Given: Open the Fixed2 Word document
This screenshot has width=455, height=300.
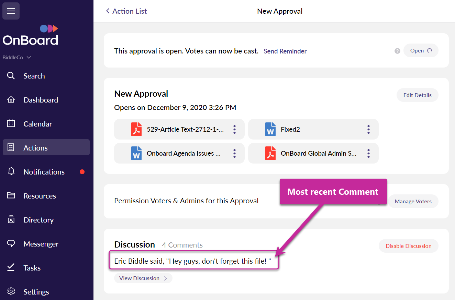Looking at the screenshot, I should 313,129.
